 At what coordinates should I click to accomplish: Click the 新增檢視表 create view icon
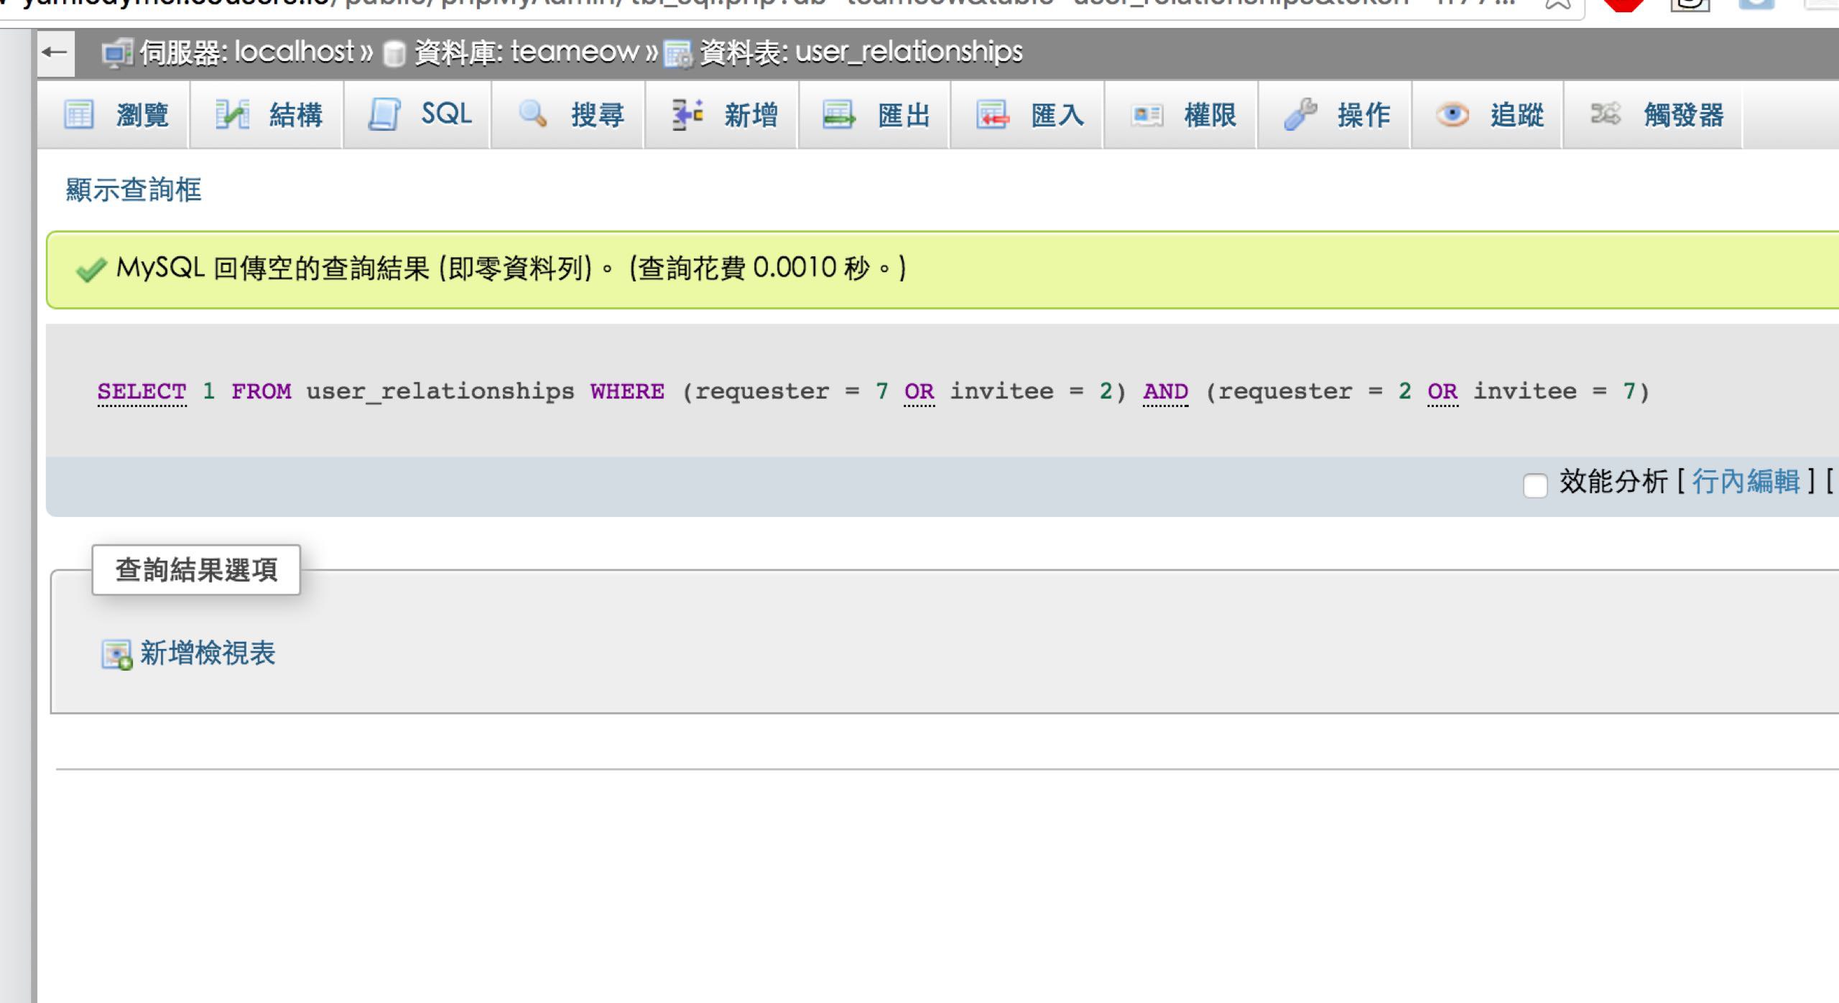click(x=116, y=654)
